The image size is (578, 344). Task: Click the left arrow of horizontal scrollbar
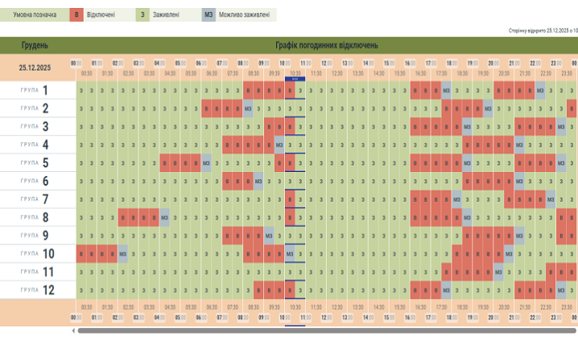73,330
